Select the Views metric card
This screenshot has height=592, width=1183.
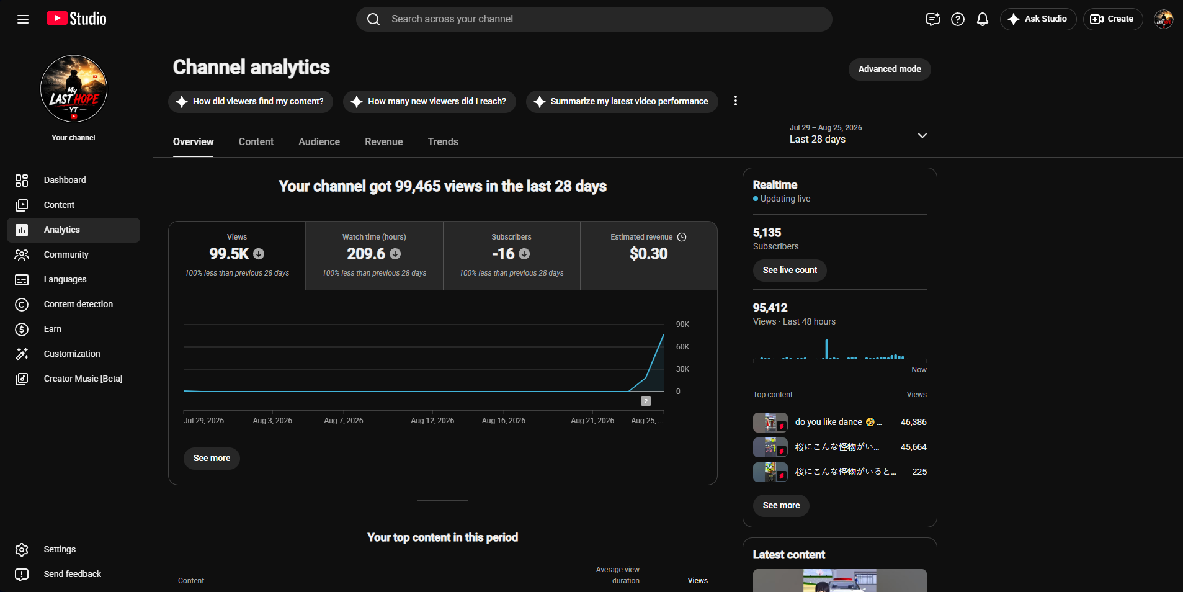[x=237, y=256]
